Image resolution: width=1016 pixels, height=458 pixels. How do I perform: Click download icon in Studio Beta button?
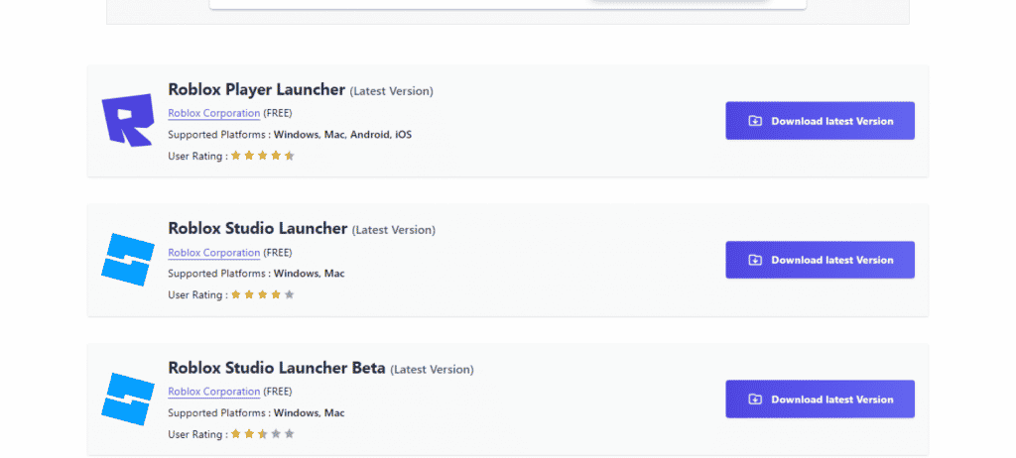[x=755, y=400]
